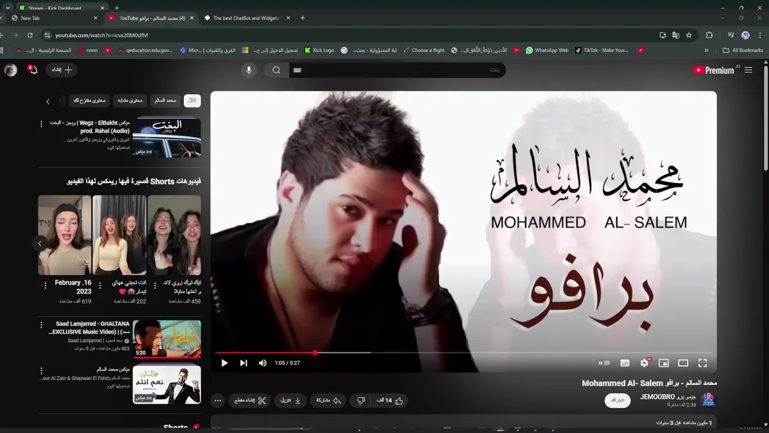Open on-screen keyboard icon in search box
This screenshot has height=433, width=769.
coord(297,70)
